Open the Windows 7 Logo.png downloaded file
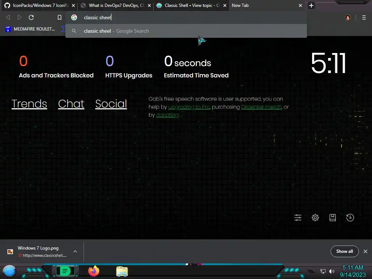Image resolution: width=372 pixels, height=279 pixels. (x=38, y=248)
